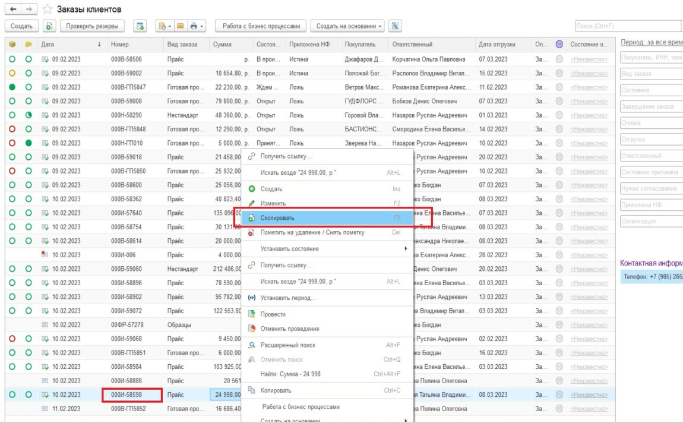Click the Работа с бизнес процессами toolbar button
This screenshot has height=423, width=683.
point(261,26)
